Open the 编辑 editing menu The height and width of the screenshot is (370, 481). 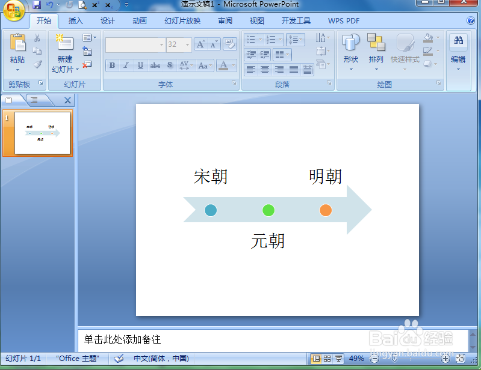pyautogui.click(x=458, y=52)
